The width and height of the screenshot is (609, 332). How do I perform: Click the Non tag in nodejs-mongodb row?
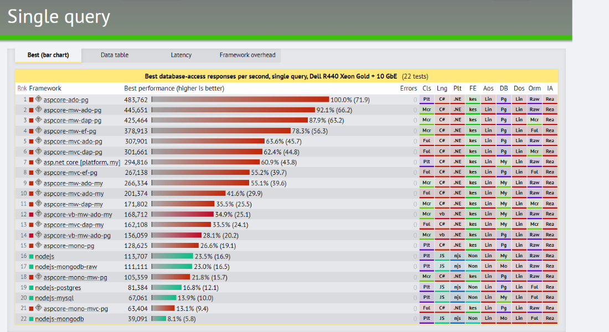point(473,318)
